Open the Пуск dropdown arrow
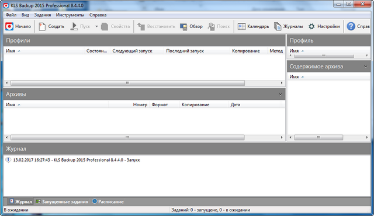The image size is (374, 216). [96, 26]
